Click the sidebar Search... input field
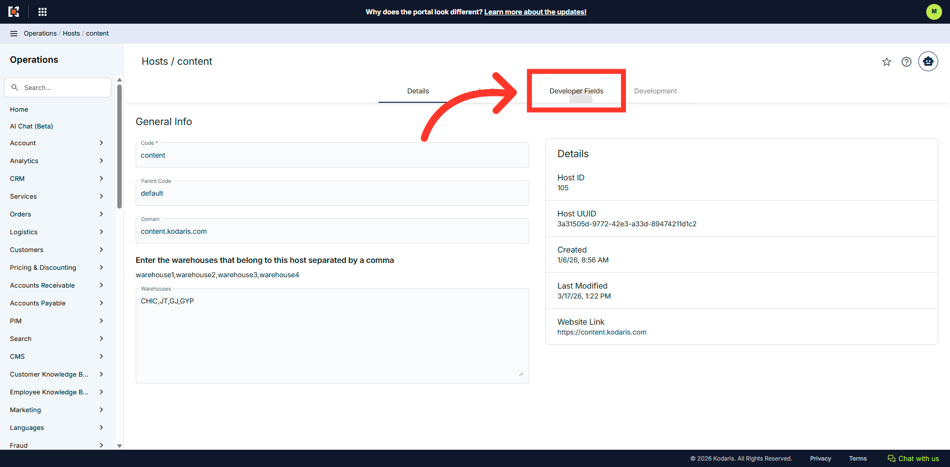950x467 pixels. 57,87
